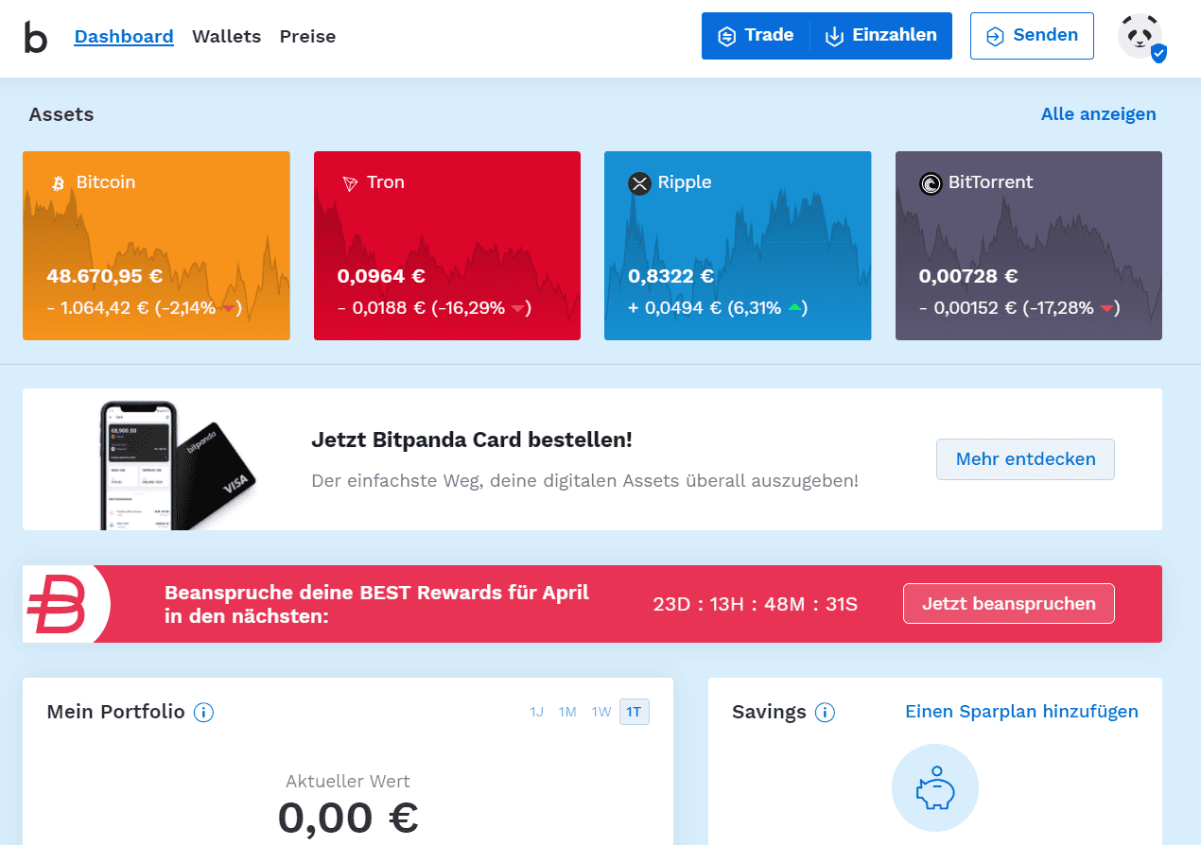This screenshot has width=1201, height=845.
Task: Click the Jetzt Bitpanda Card bestellen heading
Action: coord(472,440)
